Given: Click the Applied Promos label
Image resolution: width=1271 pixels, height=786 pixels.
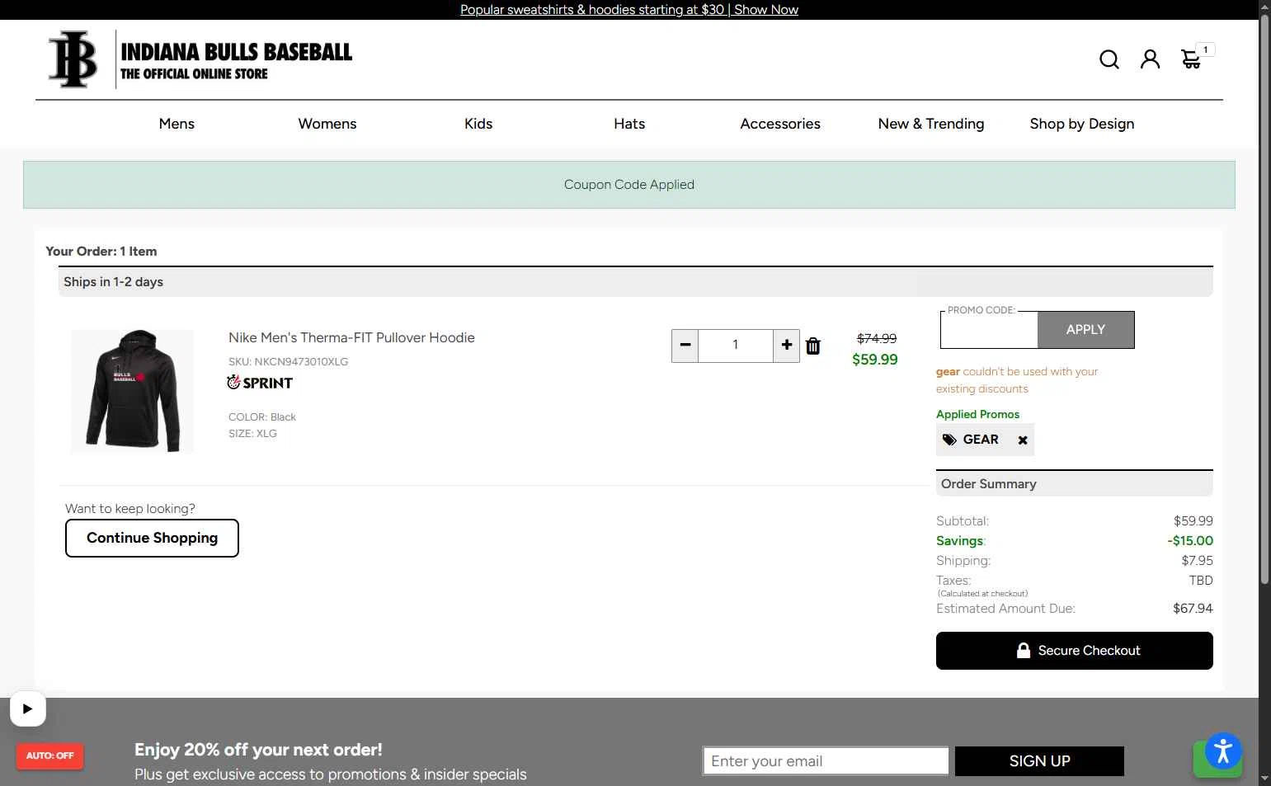Looking at the screenshot, I should point(977,414).
